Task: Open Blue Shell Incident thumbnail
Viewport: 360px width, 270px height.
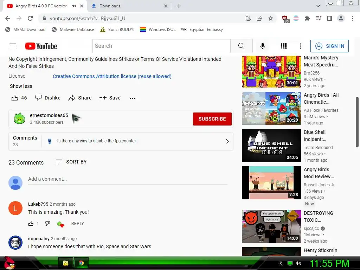Action: coord(271,145)
